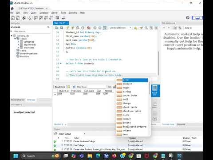
Task: Choose 'create' from autocomplete list
Action: (132, 123)
